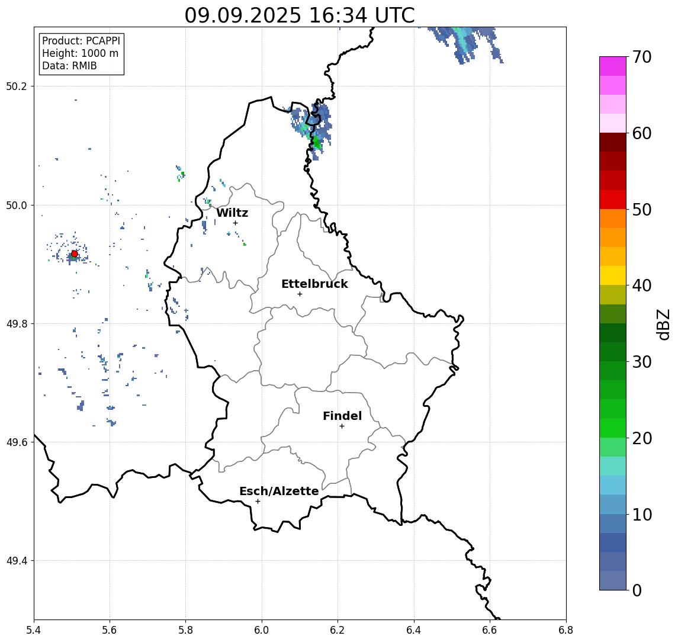Click the 60 value on colorbar
Screen dimensions: 678x642
642,133
